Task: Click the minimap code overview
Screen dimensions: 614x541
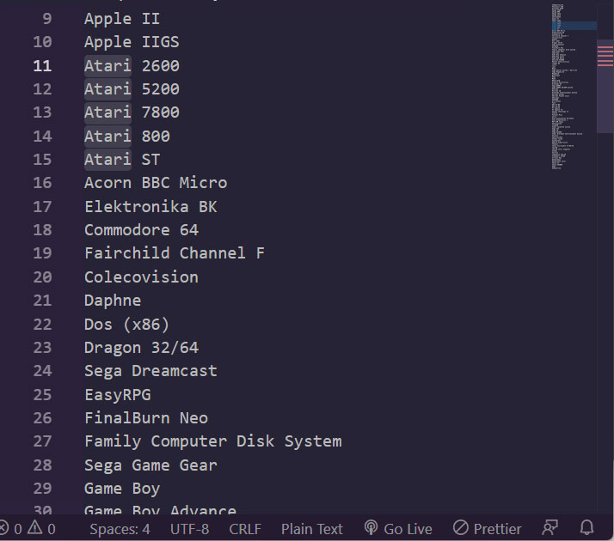Action: 574,87
